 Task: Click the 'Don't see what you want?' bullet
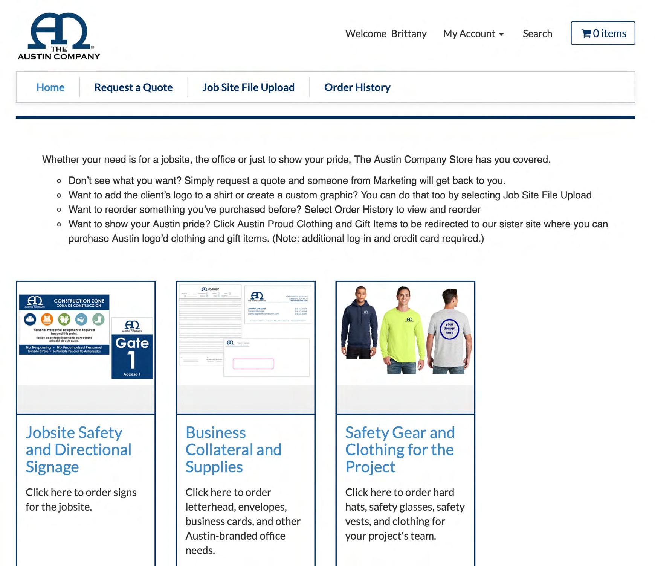[287, 181]
